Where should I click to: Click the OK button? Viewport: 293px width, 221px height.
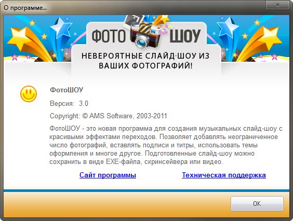coord(257,203)
